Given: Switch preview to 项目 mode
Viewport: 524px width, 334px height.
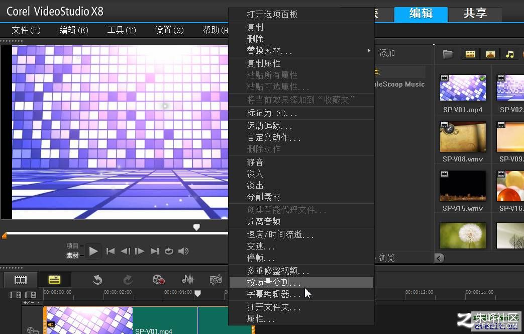Looking at the screenshot, I should pyautogui.click(x=72, y=246).
